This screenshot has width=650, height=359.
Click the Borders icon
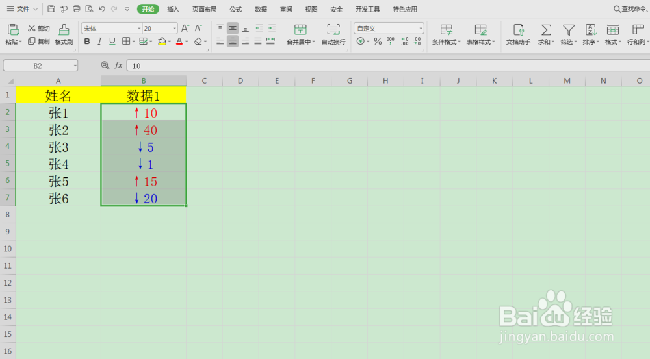coord(126,41)
